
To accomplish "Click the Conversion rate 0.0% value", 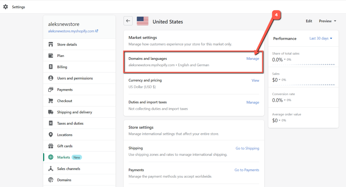I will 277,100.
